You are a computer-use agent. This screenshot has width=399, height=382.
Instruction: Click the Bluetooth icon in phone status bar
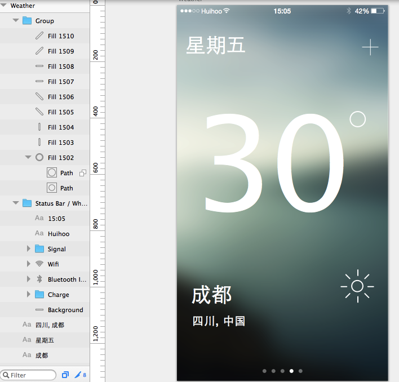pyautogui.click(x=348, y=11)
